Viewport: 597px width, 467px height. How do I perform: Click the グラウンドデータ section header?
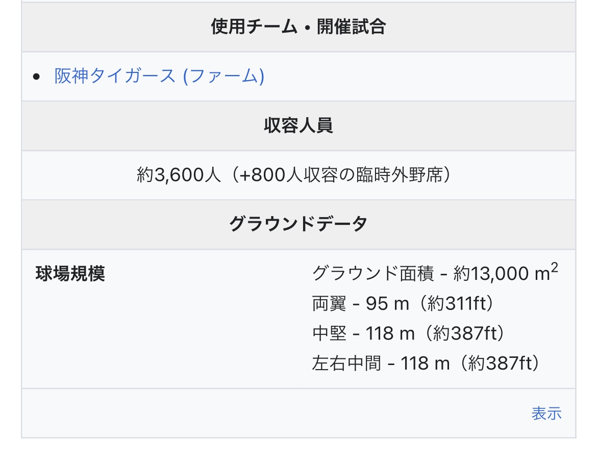[x=298, y=224]
